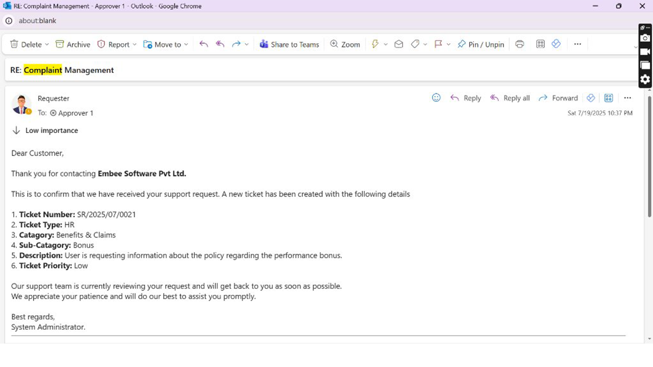Click the Ticket Priority Low line
Screen dimensions: 653x367
pos(49,266)
